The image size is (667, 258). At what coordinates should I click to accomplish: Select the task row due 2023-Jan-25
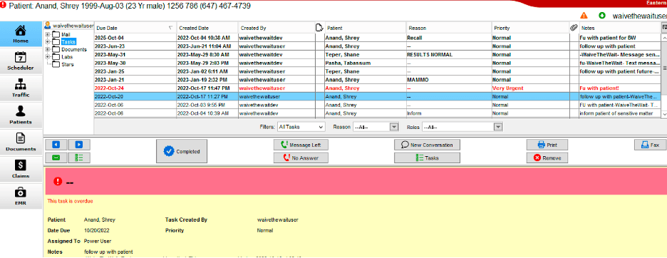[x=378, y=71]
